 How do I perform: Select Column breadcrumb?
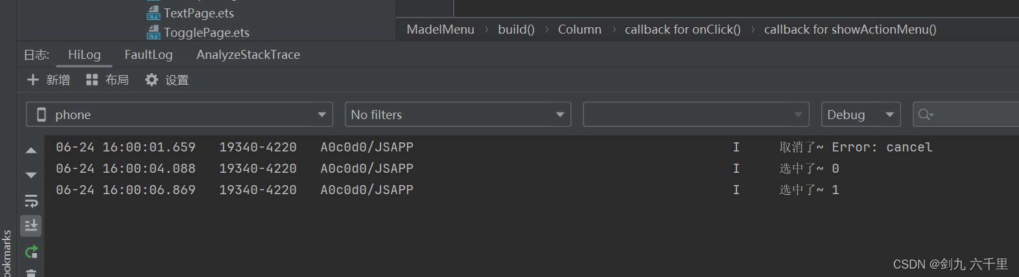tap(580, 29)
